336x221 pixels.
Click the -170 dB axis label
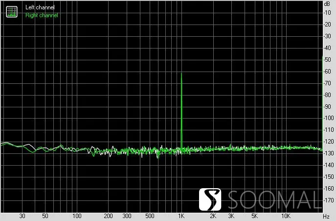pos(328,200)
